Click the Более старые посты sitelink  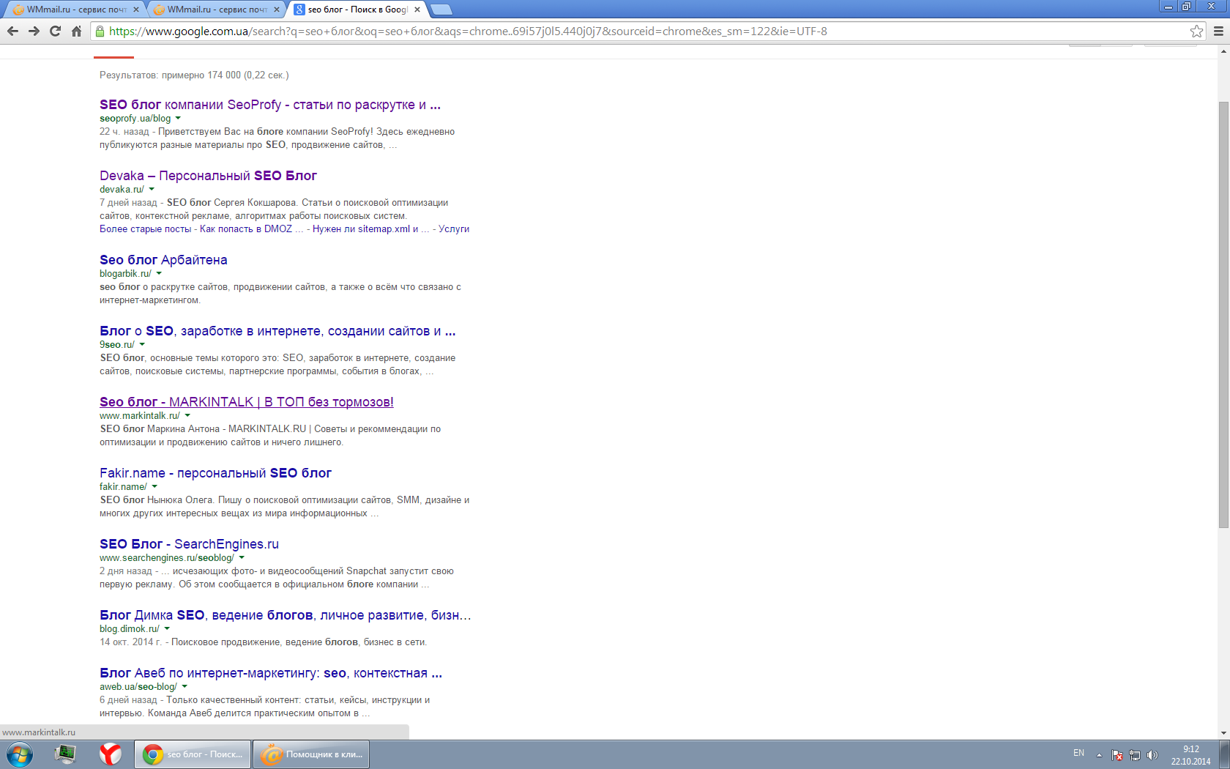click(145, 229)
